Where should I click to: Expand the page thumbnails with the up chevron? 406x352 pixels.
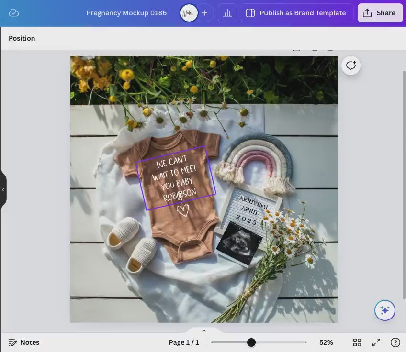203,331
